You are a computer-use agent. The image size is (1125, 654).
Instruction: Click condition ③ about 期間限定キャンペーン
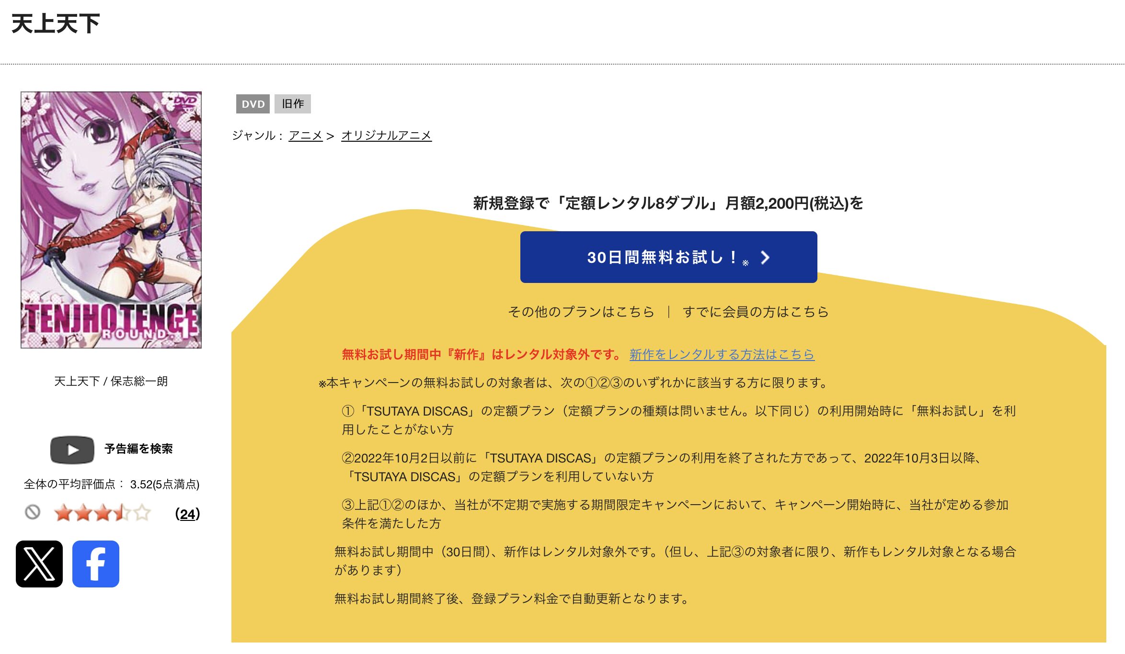pyautogui.click(x=675, y=514)
